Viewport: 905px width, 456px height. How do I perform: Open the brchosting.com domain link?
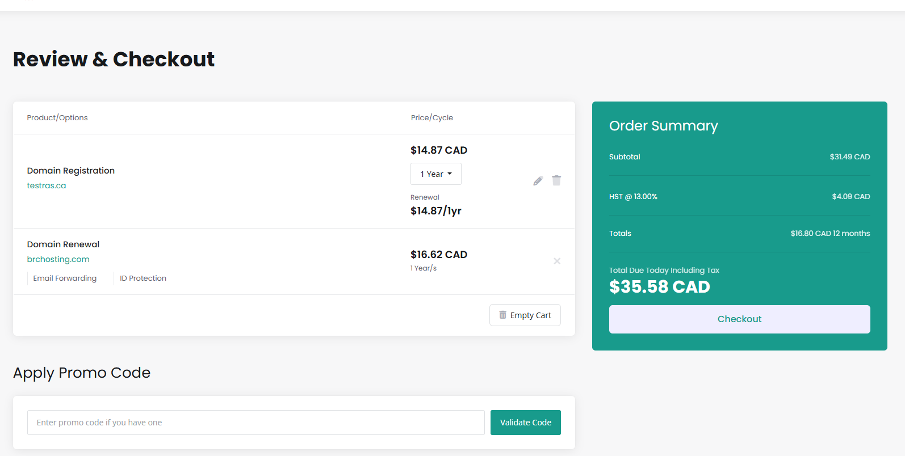pos(58,259)
